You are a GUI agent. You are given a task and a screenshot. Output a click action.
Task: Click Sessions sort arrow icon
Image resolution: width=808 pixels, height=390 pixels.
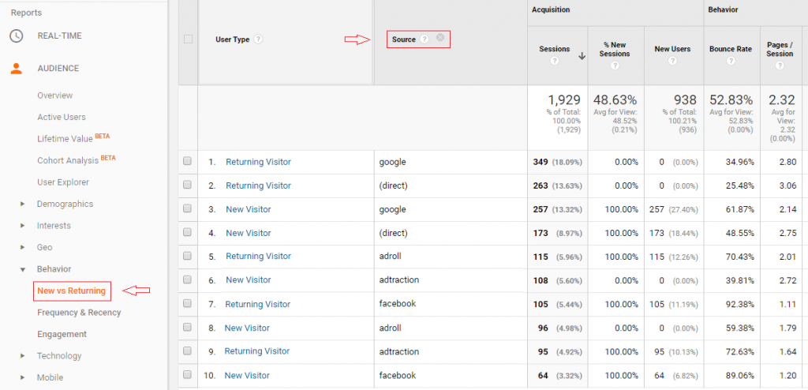582,56
